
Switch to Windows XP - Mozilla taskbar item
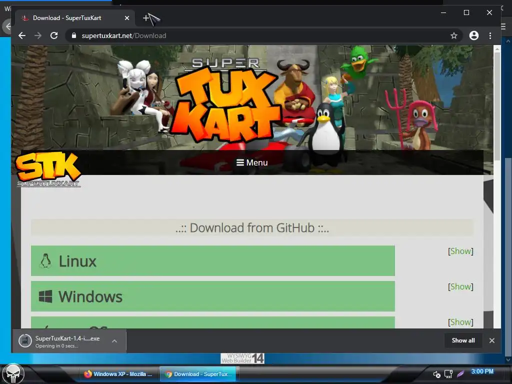119,374
